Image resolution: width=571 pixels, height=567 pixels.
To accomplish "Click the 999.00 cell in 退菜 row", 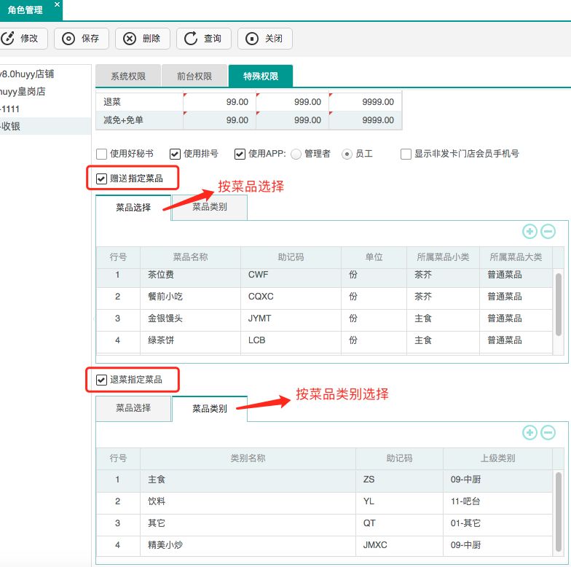I will [293, 102].
